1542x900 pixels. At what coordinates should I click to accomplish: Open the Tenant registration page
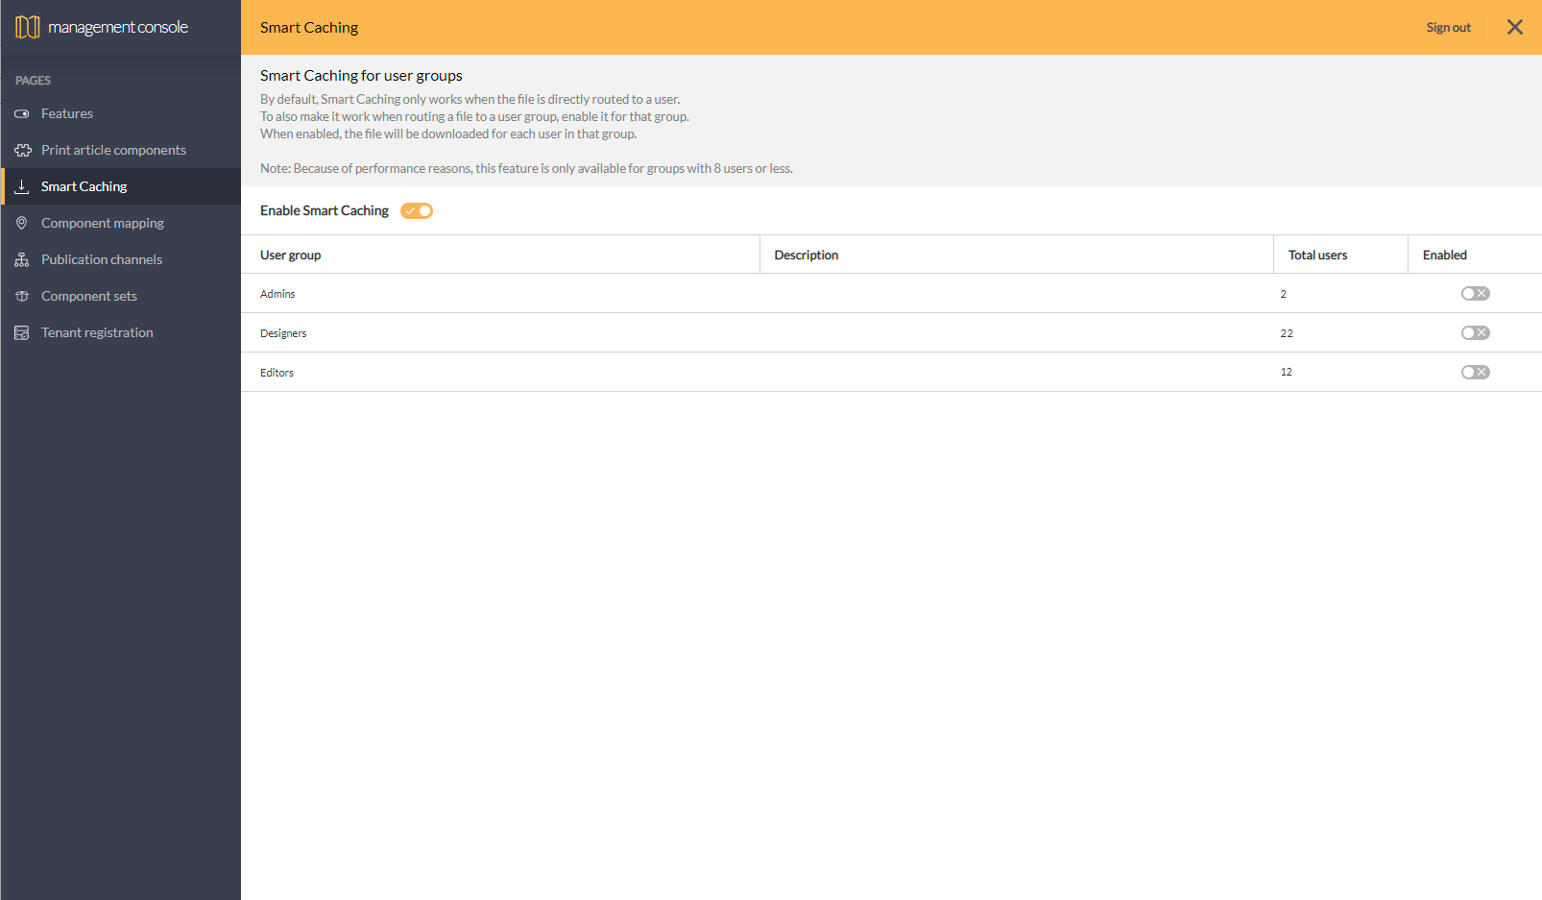point(121,332)
